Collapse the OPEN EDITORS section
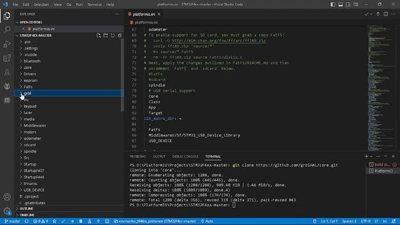The width and height of the screenshot is (400, 225). [x=69, y=22]
